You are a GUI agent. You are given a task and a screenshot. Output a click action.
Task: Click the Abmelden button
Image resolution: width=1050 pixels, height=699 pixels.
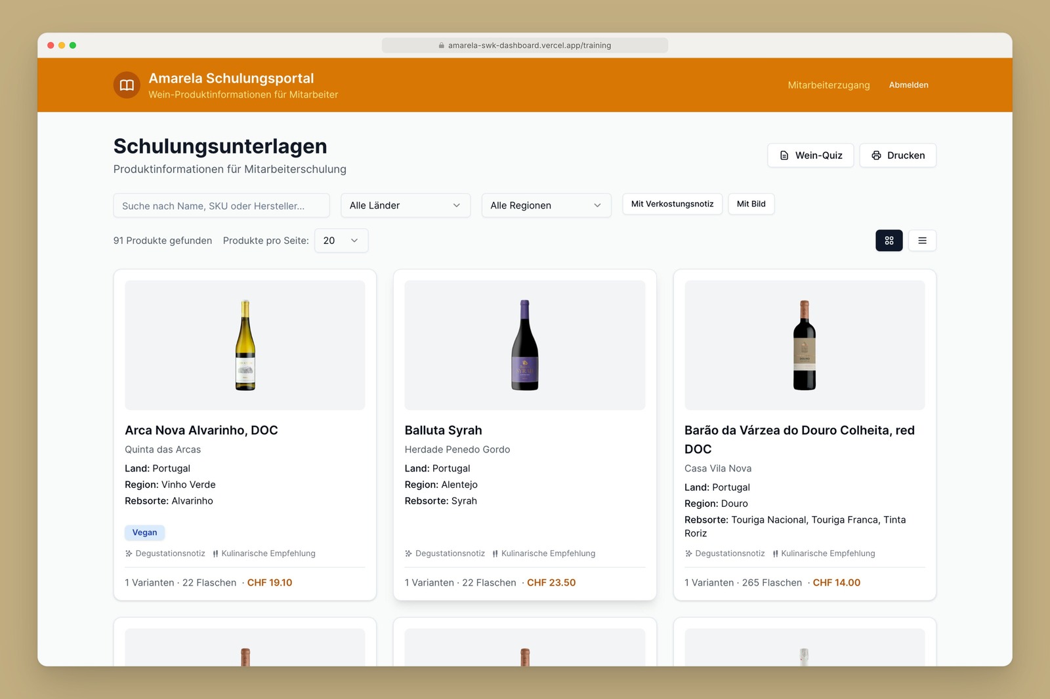pos(909,85)
